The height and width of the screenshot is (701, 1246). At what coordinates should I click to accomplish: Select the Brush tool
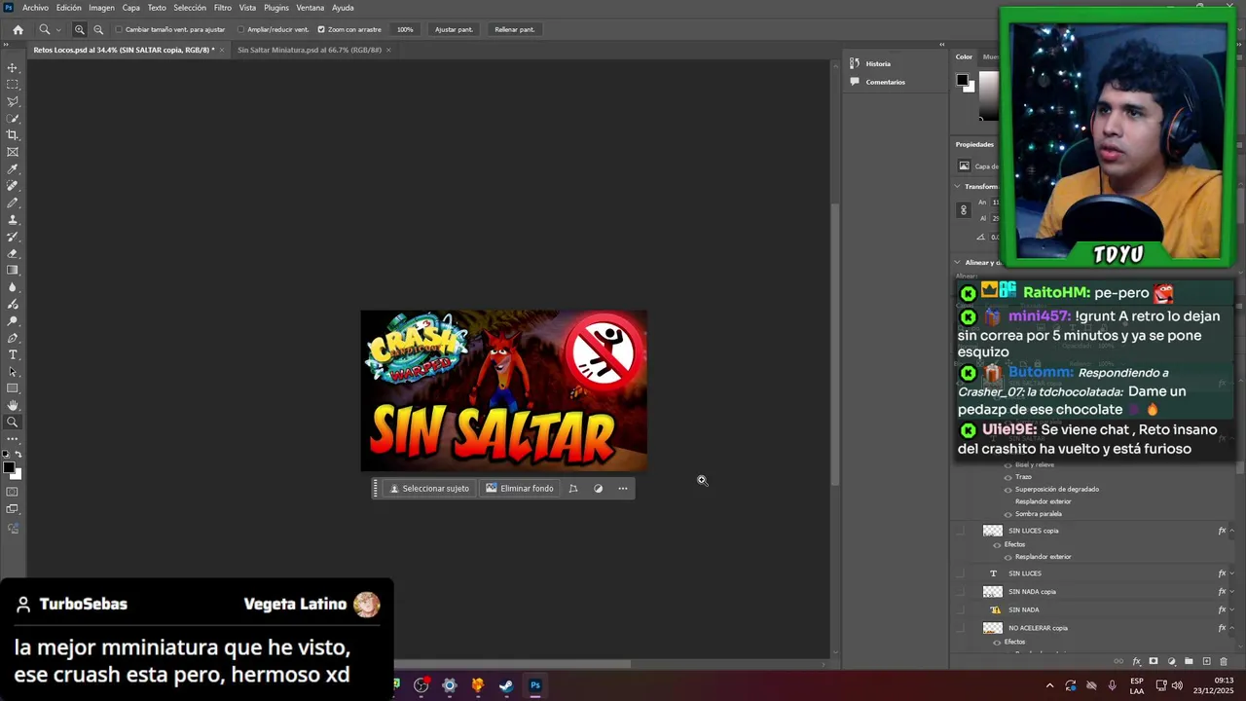13,203
